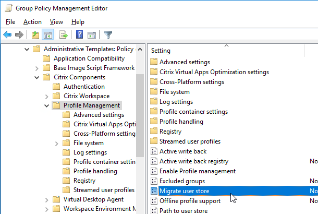
Task: Toggle the Show/Hide Action Pane icon
Action: 92,35
